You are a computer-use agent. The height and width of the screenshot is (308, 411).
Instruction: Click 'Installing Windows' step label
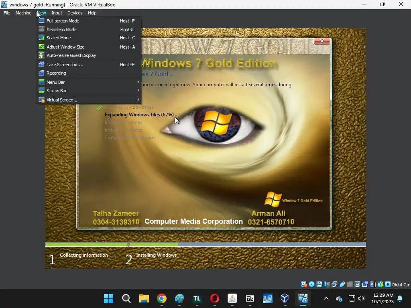pyautogui.click(x=156, y=255)
